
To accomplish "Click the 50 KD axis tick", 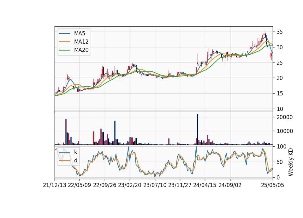I will (279, 162).
